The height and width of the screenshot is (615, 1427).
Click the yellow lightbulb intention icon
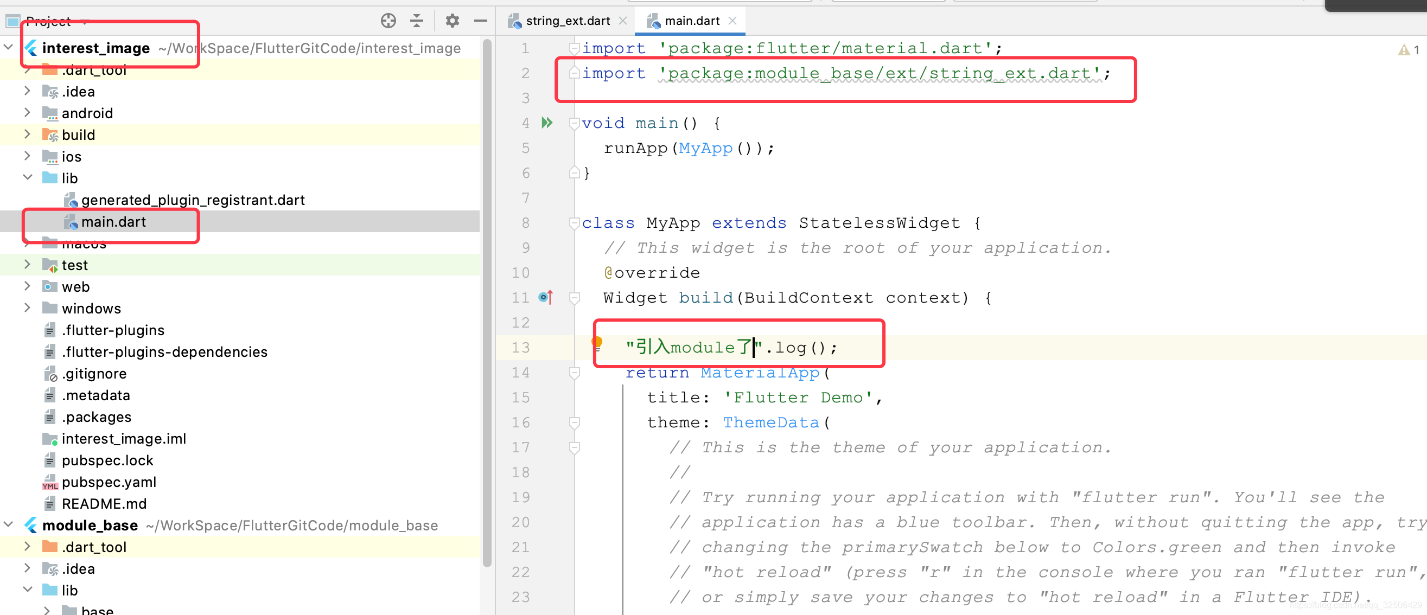597,343
